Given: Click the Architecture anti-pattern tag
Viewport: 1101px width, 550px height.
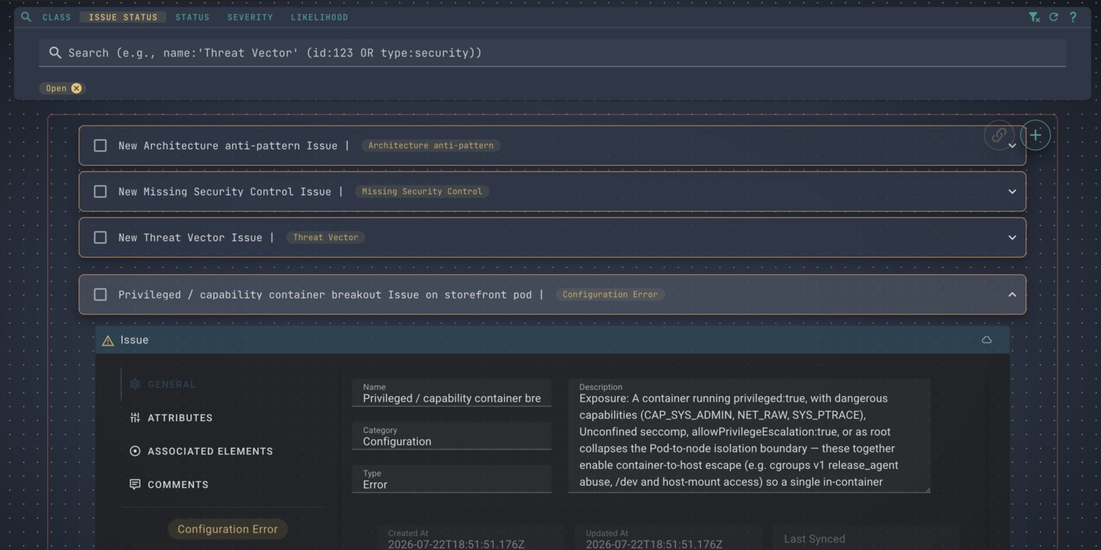Looking at the screenshot, I should tap(431, 145).
